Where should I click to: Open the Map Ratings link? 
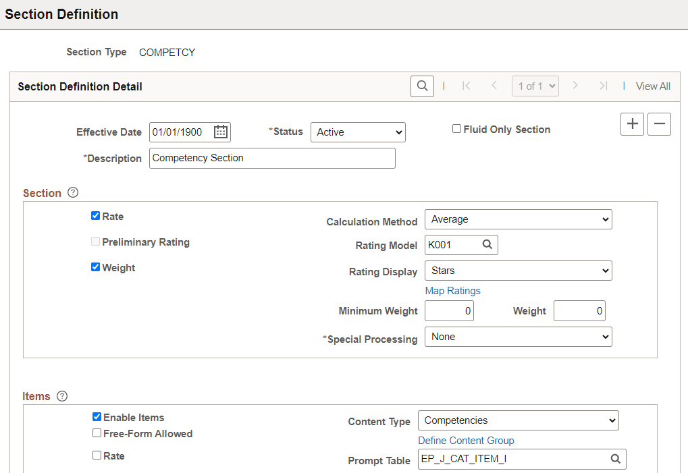(452, 291)
